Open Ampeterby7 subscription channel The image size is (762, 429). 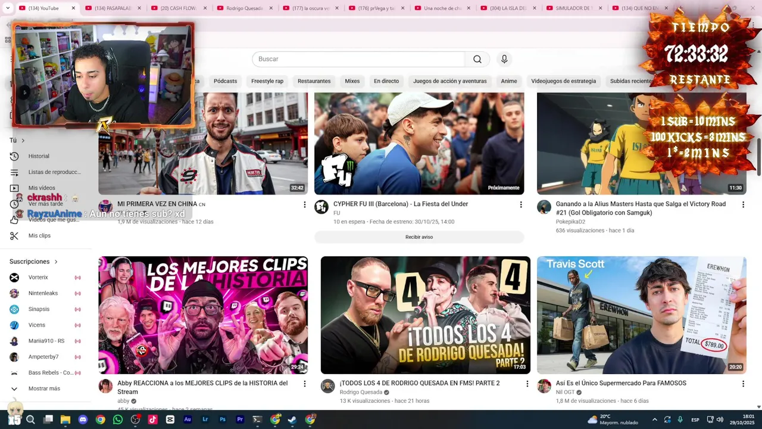pos(45,357)
